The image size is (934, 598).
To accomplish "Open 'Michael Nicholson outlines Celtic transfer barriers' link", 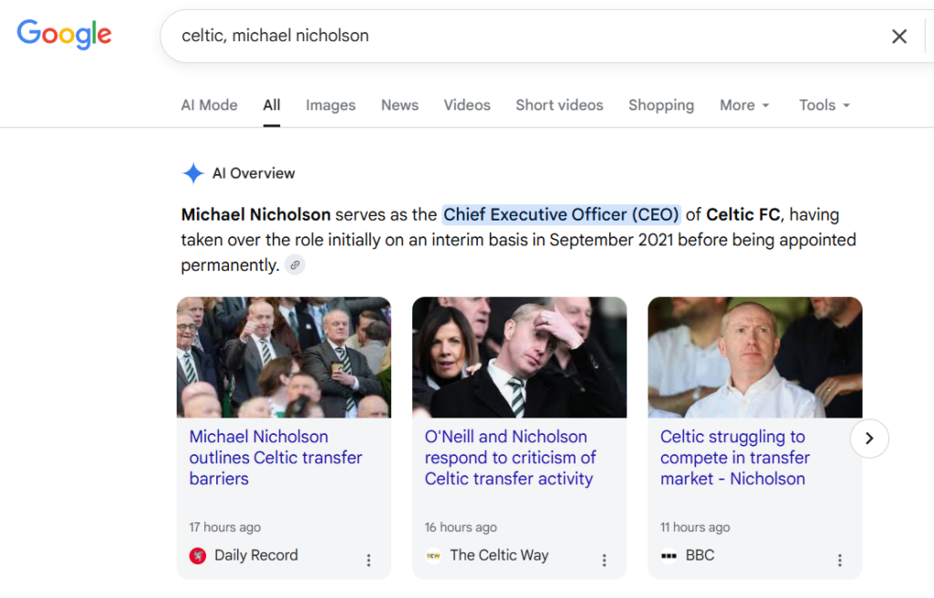I will tap(275, 458).
